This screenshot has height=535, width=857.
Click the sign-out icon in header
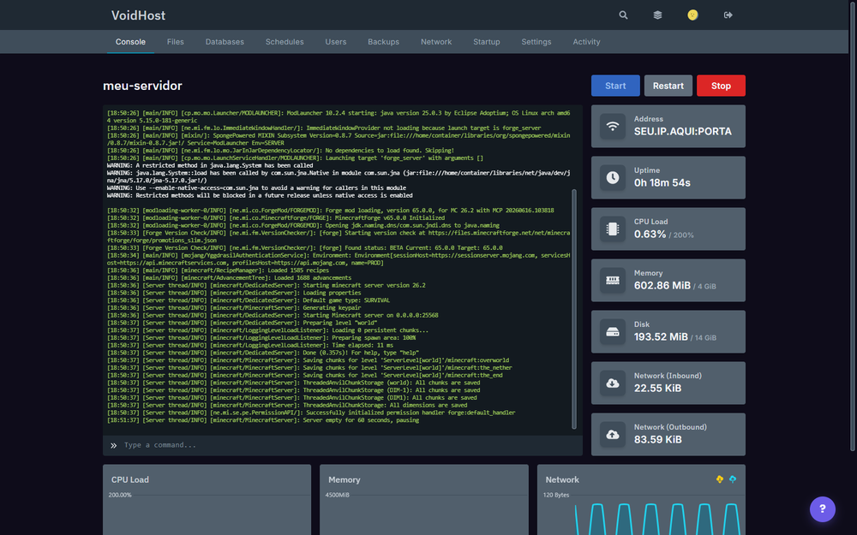click(728, 15)
